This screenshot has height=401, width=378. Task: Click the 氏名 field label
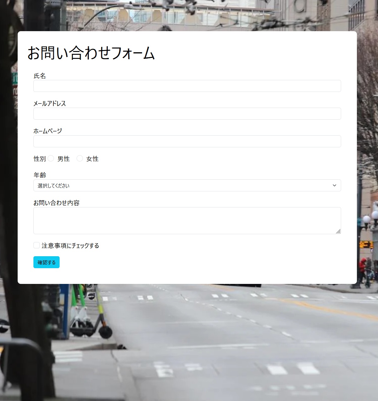[40, 76]
